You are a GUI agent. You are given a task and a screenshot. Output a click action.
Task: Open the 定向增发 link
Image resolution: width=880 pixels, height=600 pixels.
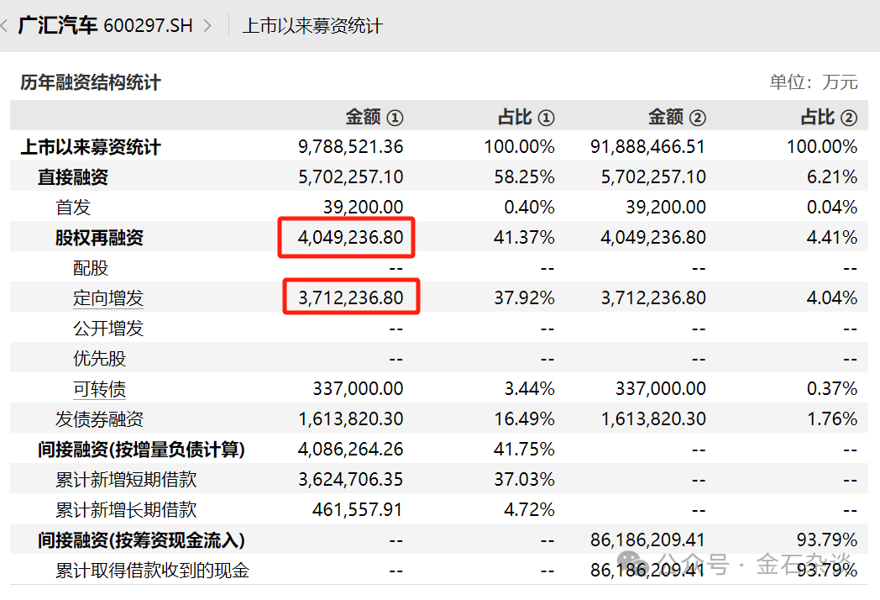107,297
